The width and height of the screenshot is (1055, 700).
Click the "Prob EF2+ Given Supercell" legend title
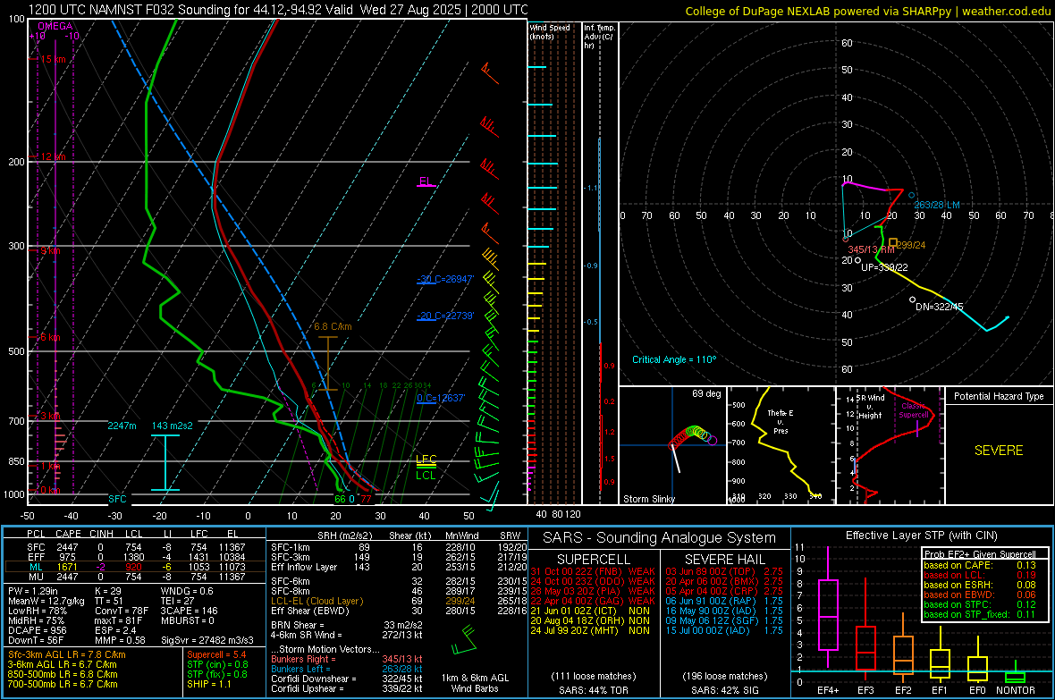coord(980,554)
